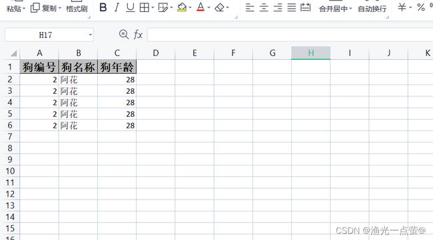Open insert function fx dialog

click(x=138, y=35)
